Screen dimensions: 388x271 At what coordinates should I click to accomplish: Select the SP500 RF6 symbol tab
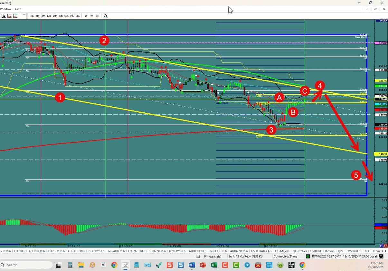(x=354, y=251)
